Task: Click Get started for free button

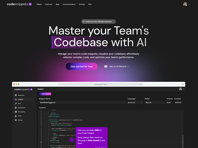Action: pyautogui.click(x=82, y=67)
